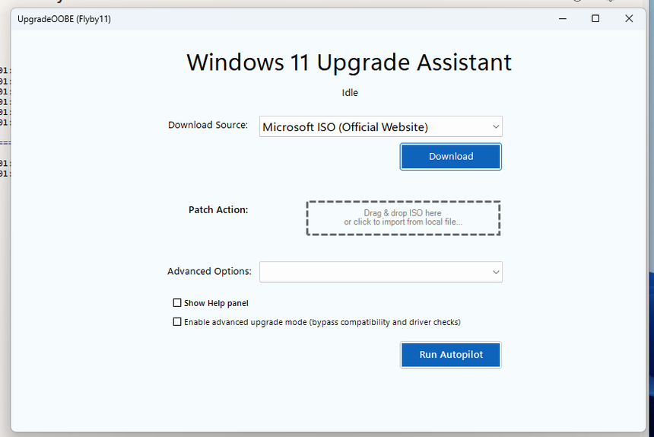The width and height of the screenshot is (654, 437).
Task: Click the UpgradeOOBE (Flyby11) title bar text
Action: 64,19
